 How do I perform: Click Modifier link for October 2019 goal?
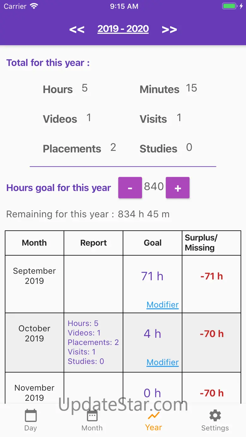click(162, 362)
